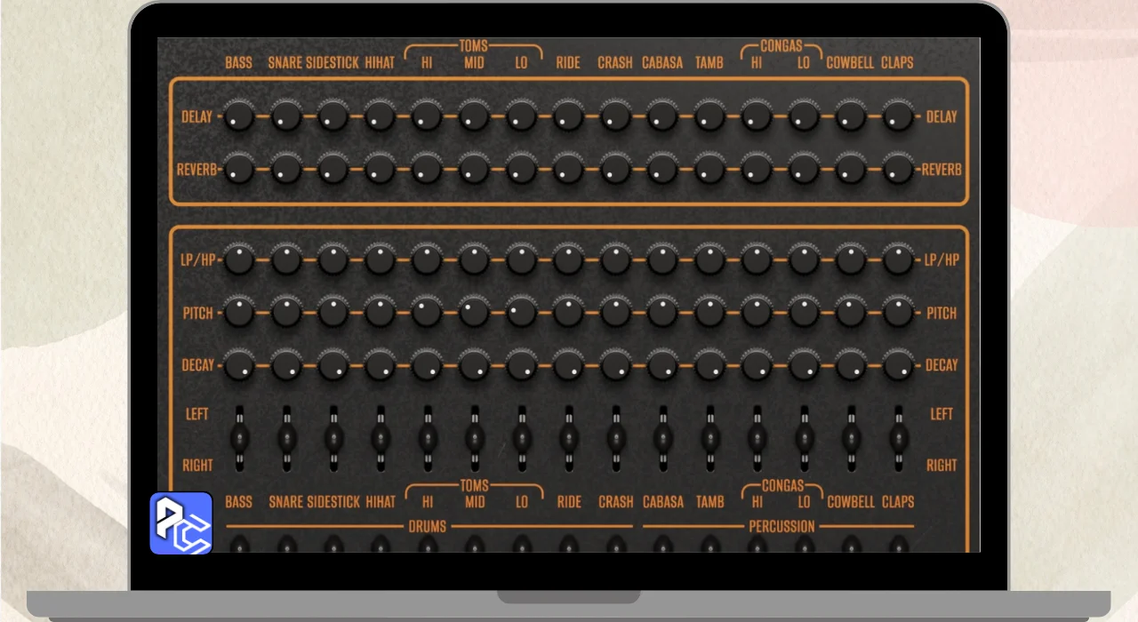Select the Cowbell LP/HP filter knob

tap(851, 259)
